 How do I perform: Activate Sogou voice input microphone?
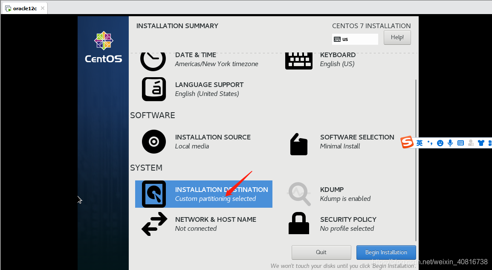click(450, 143)
